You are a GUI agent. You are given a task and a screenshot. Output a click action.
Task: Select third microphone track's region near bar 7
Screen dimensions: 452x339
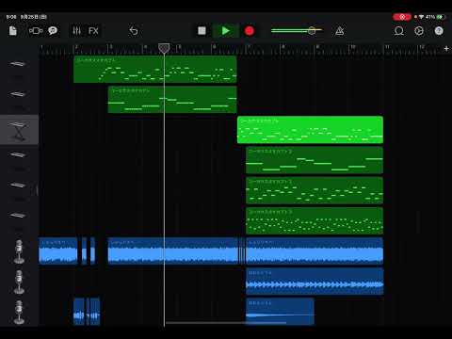pyautogui.click(x=280, y=312)
